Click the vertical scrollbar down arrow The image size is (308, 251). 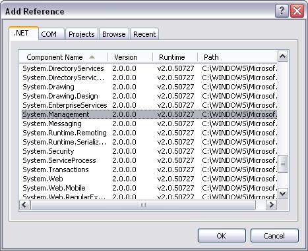click(x=283, y=193)
